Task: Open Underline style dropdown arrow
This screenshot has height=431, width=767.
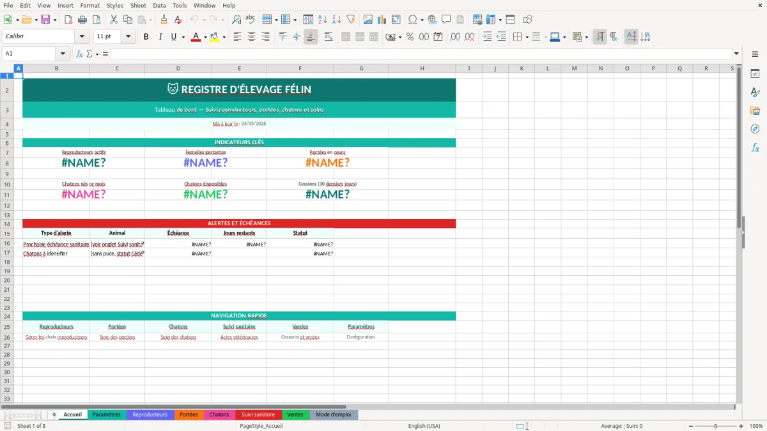Action: (183, 37)
